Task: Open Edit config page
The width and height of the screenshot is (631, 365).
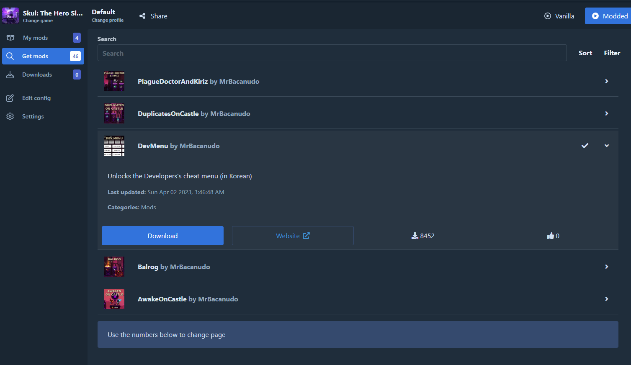Action: click(x=43, y=98)
